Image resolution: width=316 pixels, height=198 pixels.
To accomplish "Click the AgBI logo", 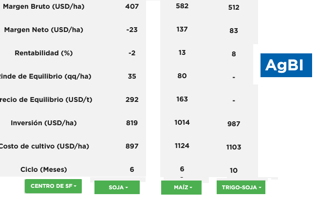I will point(286,65).
